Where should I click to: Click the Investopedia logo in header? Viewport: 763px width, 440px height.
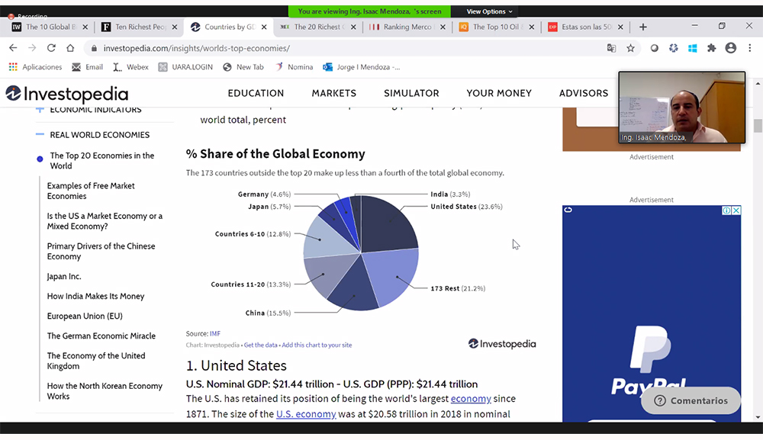point(67,94)
